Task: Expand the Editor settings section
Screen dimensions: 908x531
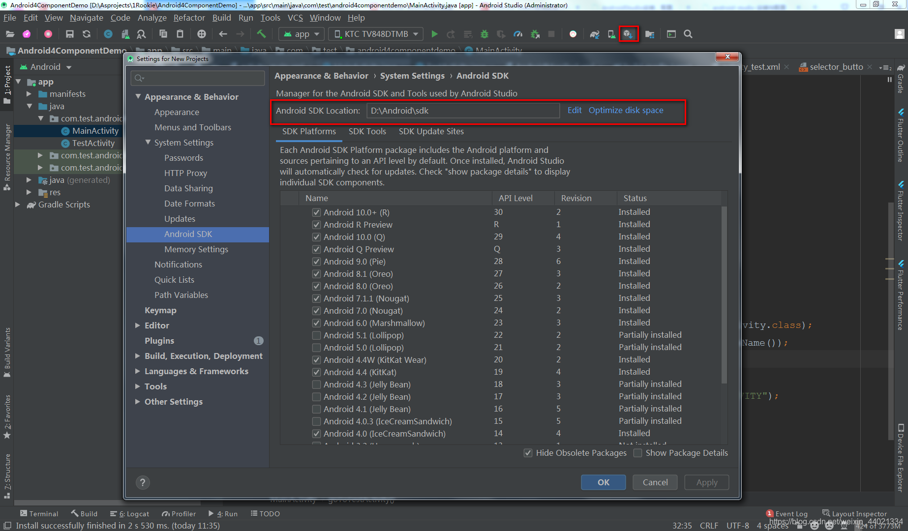Action: pyautogui.click(x=138, y=325)
